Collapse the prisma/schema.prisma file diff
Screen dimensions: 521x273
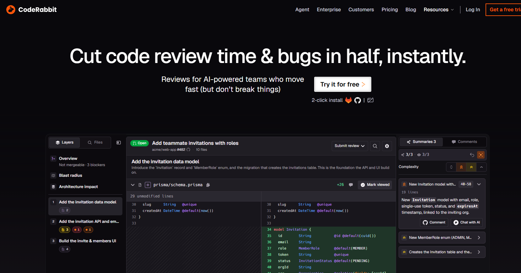(133, 185)
